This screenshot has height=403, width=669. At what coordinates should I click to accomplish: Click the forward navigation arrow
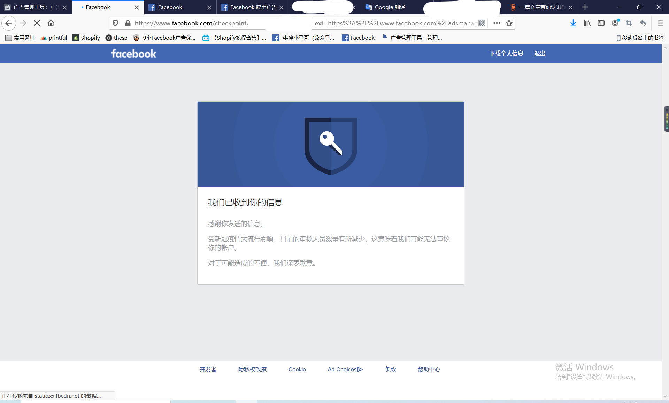[23, 23]
